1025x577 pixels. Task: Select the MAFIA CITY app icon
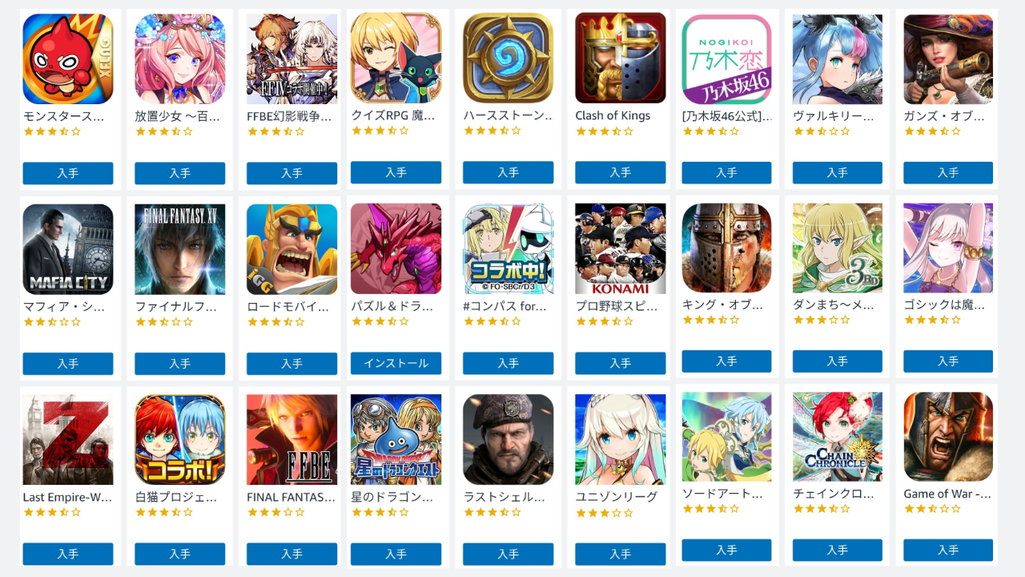[x=68, y=249]
